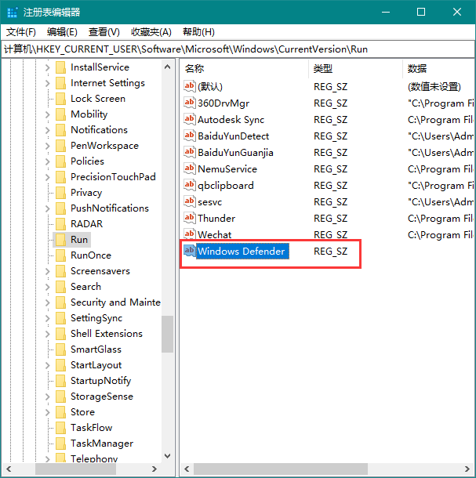Click the tree pane vertical scrollbar thumb
This screenshot has width=476, height=478.
(x=167, y=334)
